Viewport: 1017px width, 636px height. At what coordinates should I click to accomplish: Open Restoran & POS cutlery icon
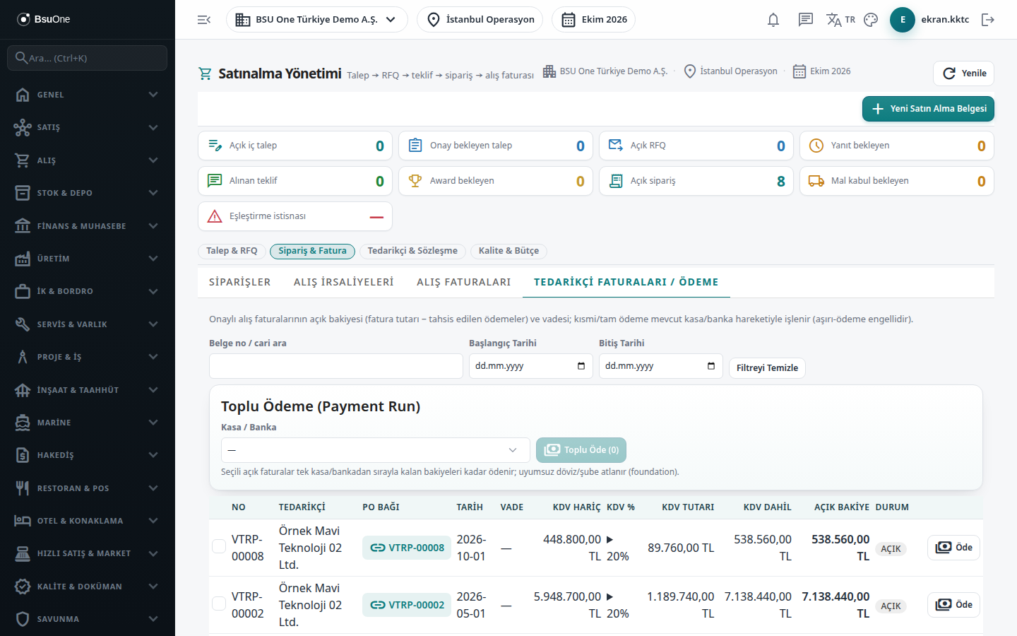[x=23, y=488]
